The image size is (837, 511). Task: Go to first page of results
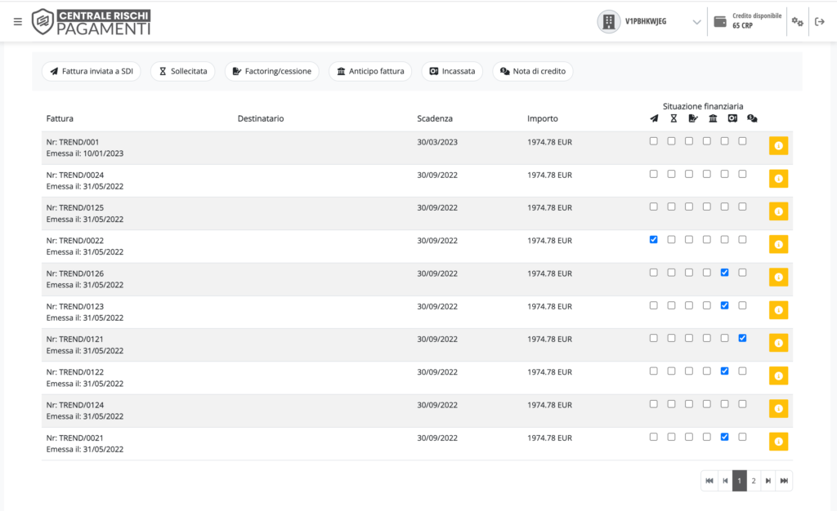(x=709, y=481)
